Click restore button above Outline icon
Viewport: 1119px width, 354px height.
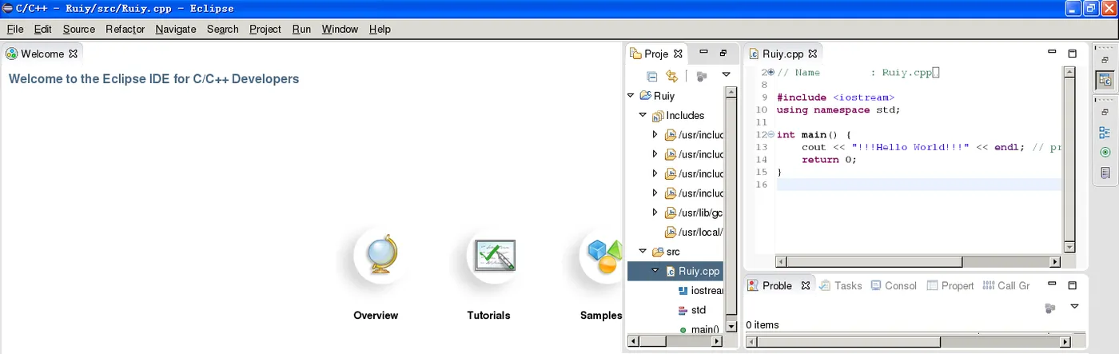[x=1105, y=113]
